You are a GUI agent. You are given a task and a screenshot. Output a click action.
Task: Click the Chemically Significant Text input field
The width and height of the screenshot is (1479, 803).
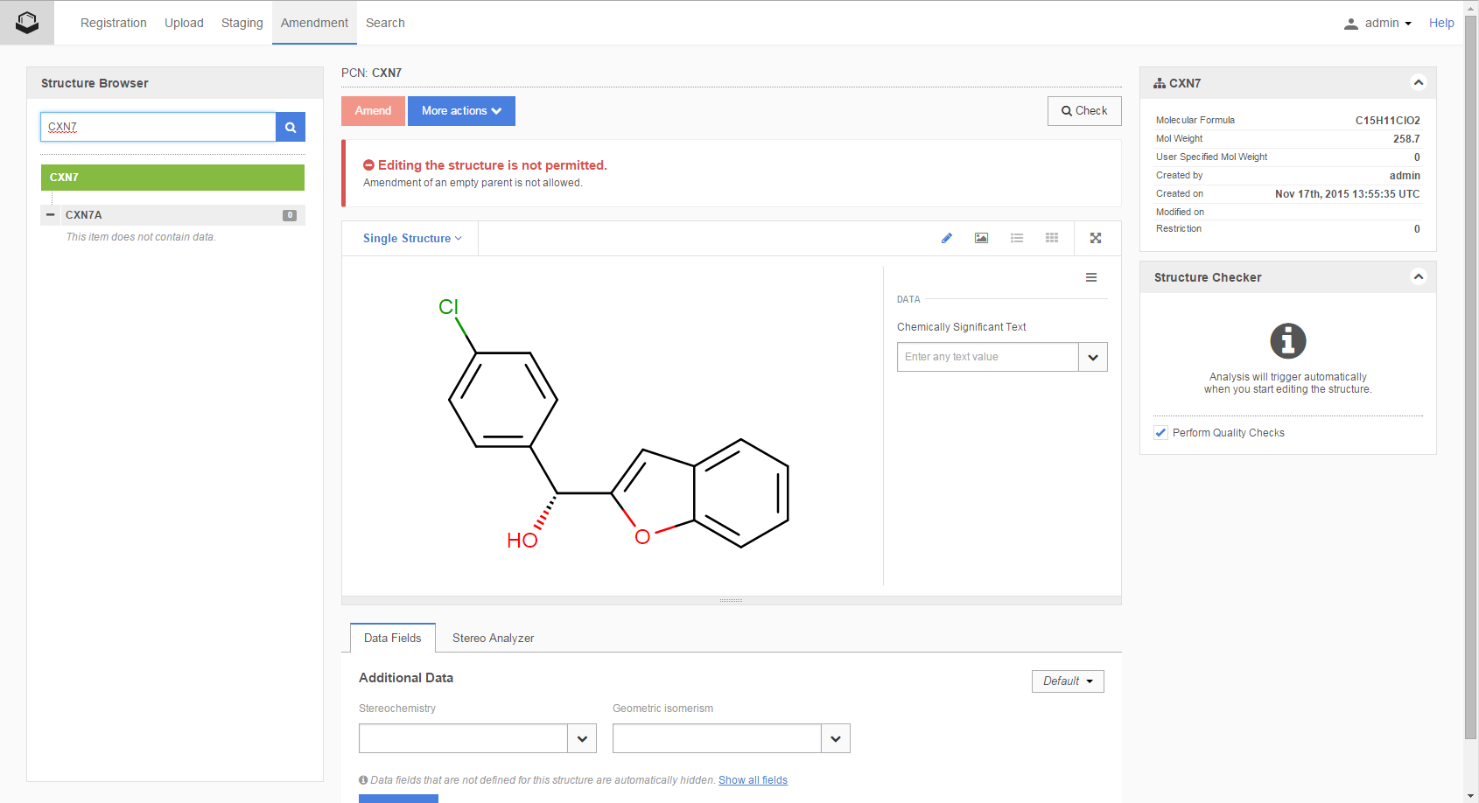[987, 357]
